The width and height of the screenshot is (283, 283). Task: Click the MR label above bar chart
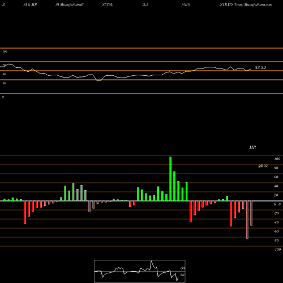click(x=252, y=147)
